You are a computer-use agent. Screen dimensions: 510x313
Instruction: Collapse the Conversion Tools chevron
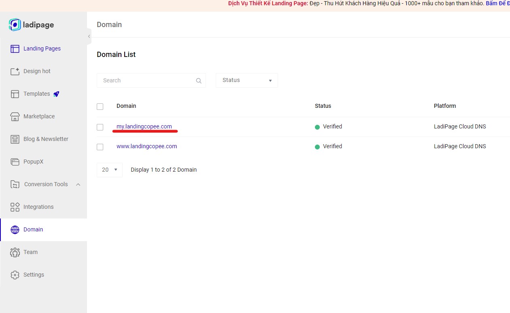pos(78,185)
